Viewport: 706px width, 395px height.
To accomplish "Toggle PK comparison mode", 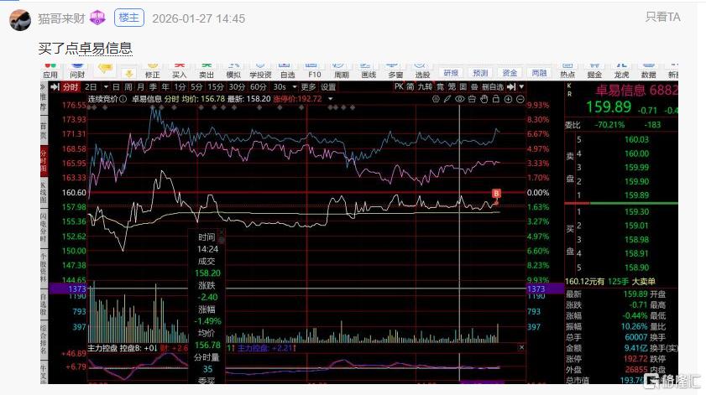I will tap(399, 86).
